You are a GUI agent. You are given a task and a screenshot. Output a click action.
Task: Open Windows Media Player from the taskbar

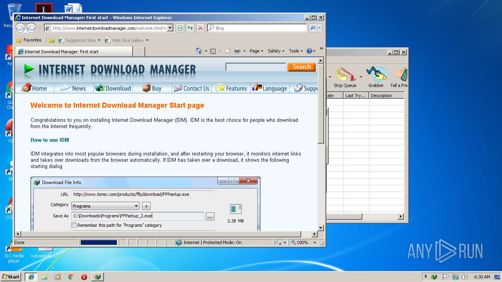click(x=58, y=277)
